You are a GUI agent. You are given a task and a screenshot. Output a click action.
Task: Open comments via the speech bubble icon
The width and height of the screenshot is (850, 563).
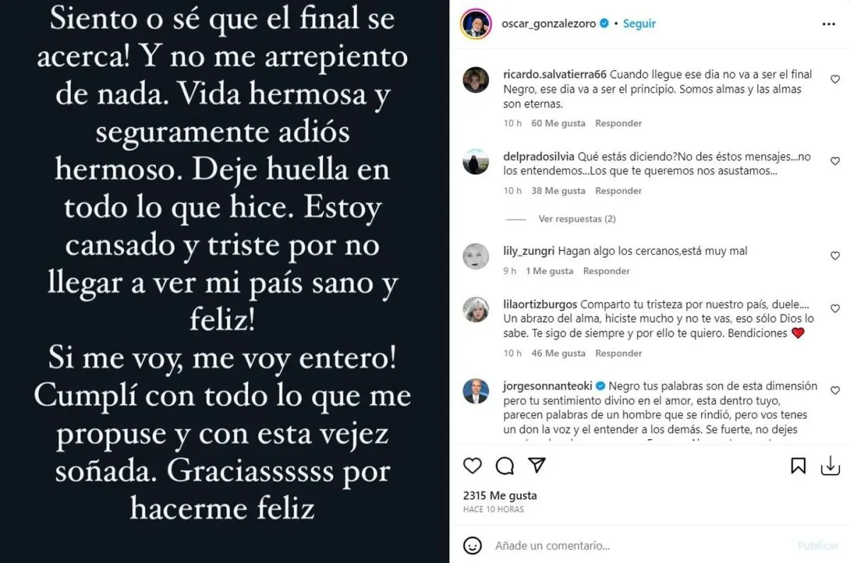[x=504, y=465]
